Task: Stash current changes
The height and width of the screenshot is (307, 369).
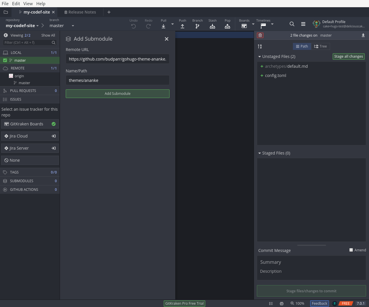Action: pyautogui.click(x=212, y=26)
